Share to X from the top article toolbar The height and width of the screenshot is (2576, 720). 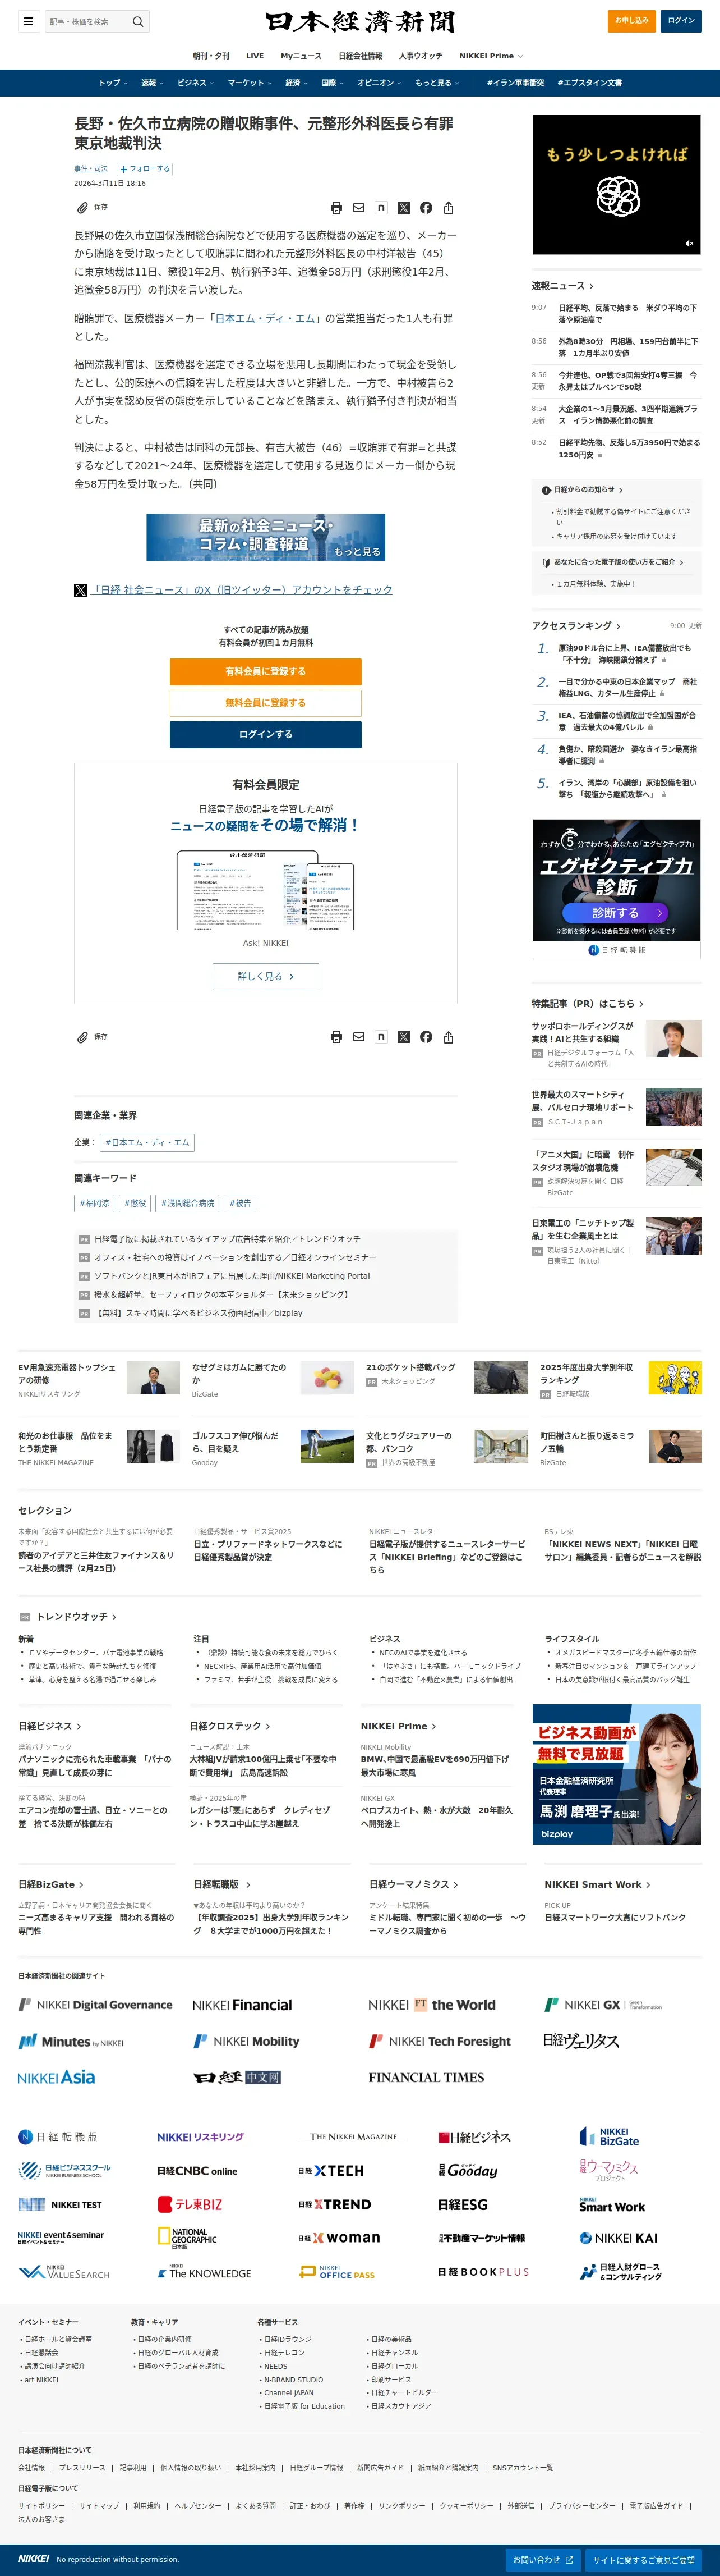coord(403,208)
